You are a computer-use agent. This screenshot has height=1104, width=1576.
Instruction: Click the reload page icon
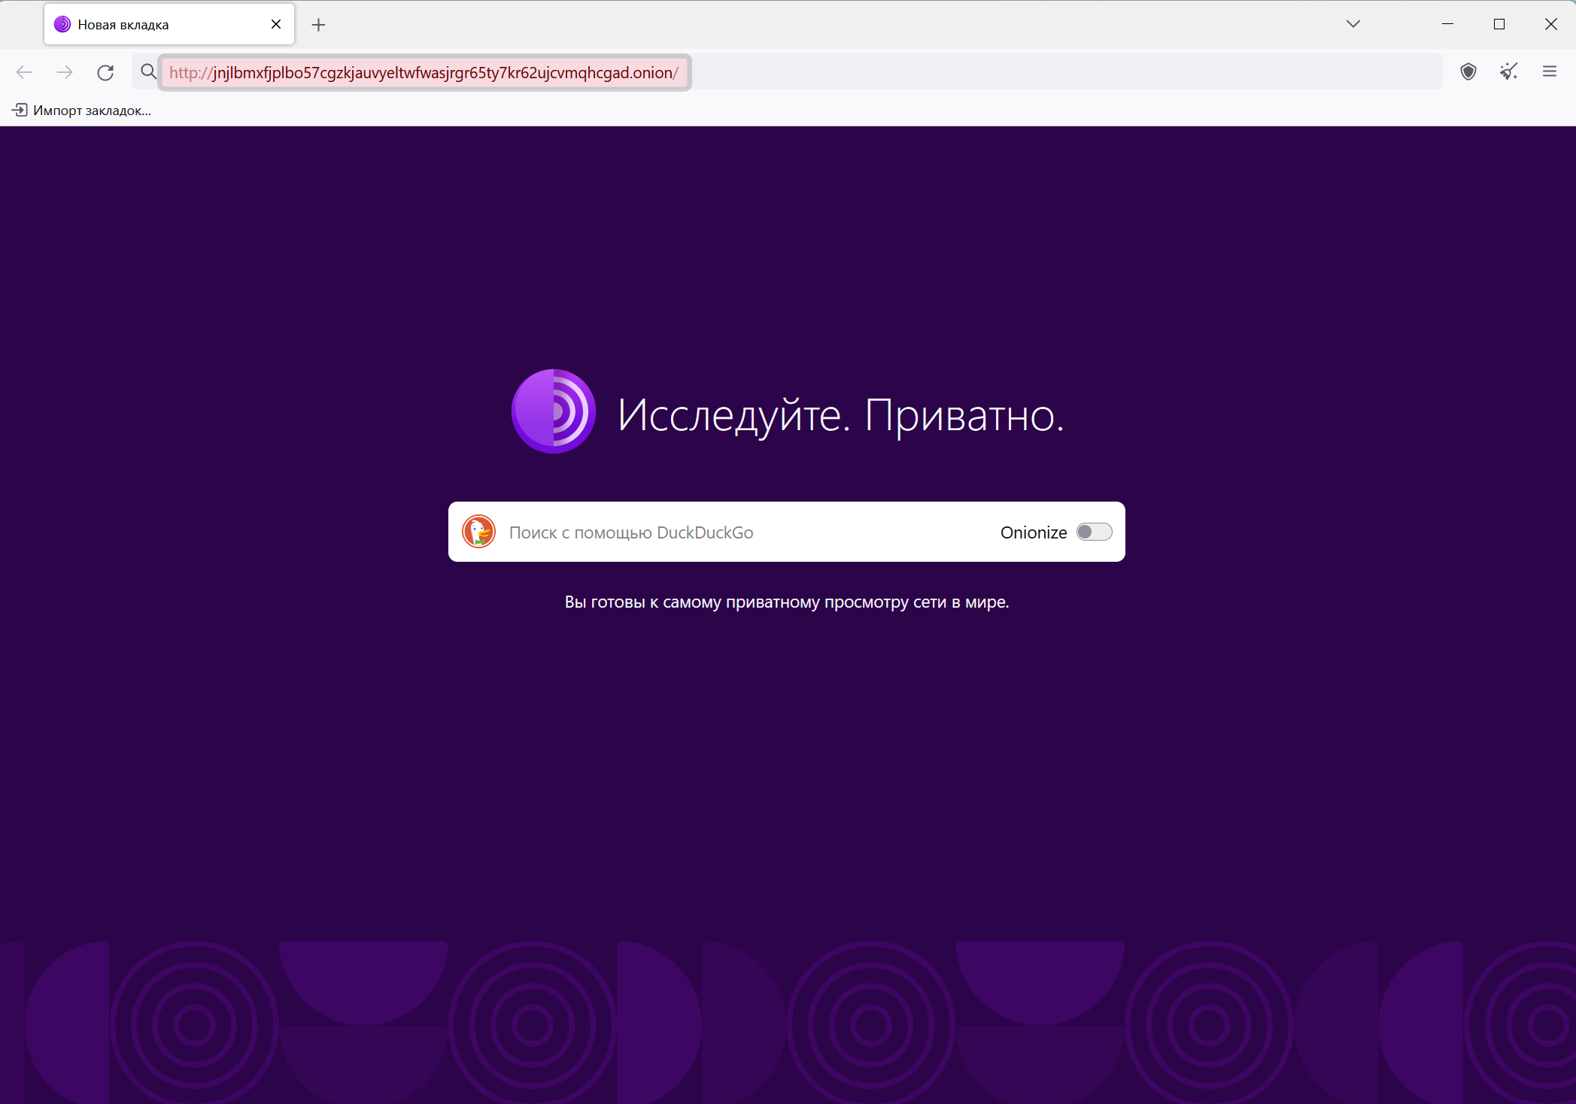click(x=105, y=72)
